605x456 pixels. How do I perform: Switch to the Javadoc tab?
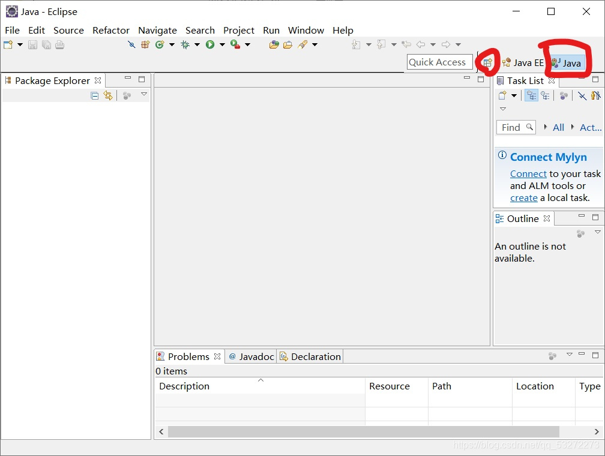point(251,356)
